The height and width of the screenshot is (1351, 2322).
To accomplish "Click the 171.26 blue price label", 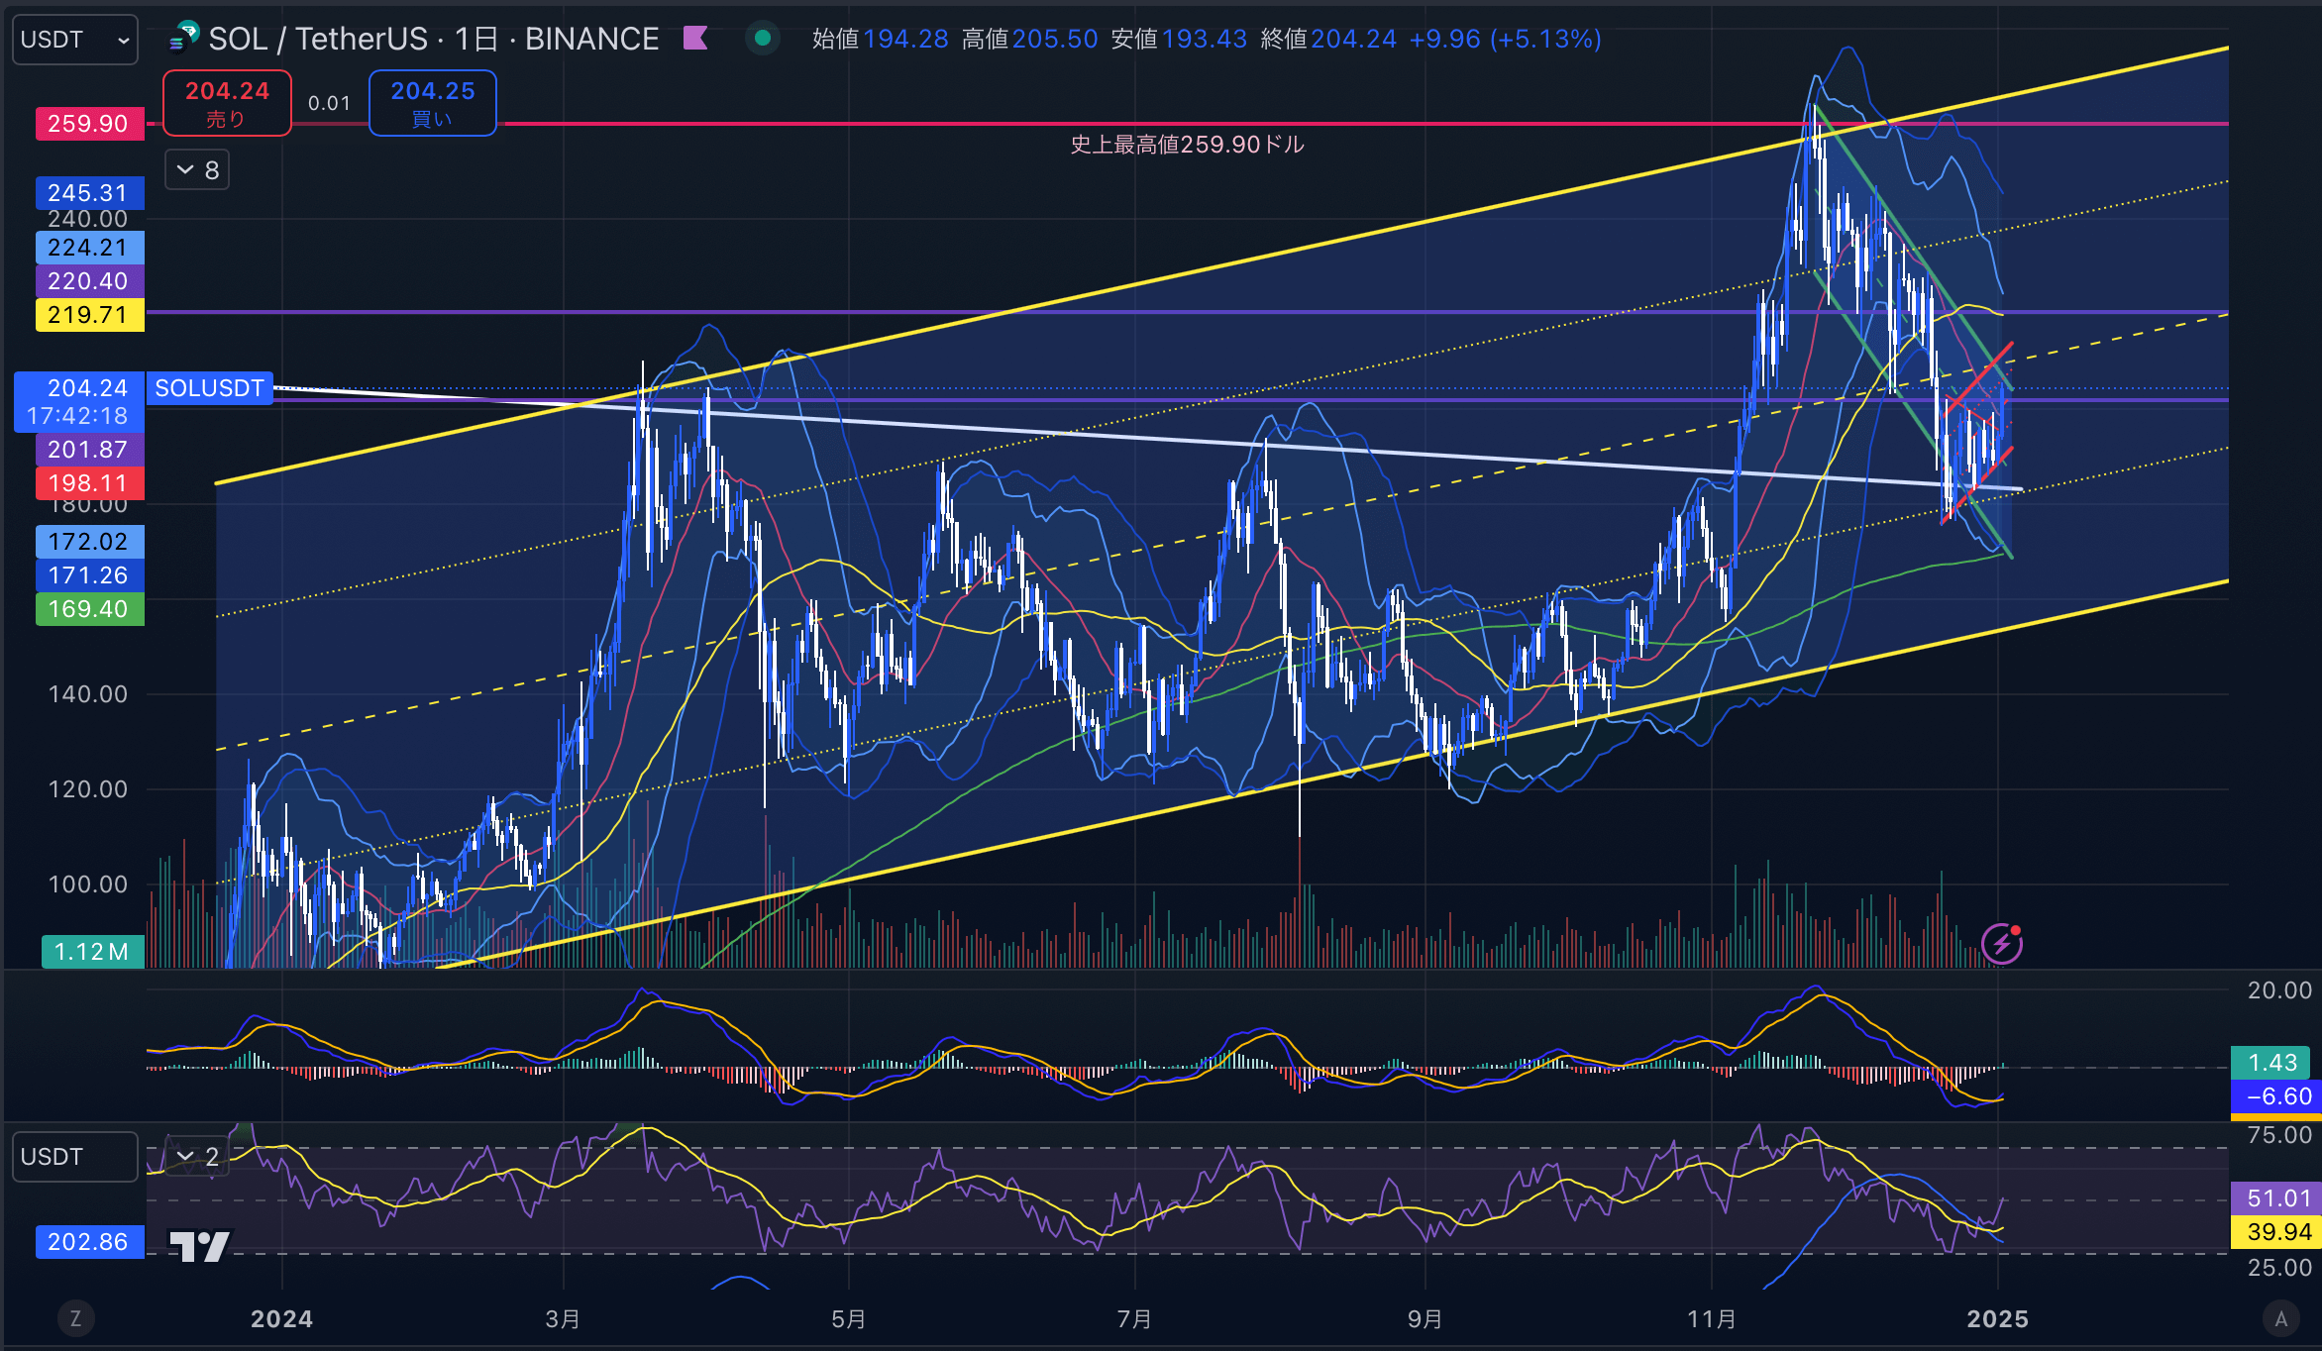I will (x=89, y=575).
